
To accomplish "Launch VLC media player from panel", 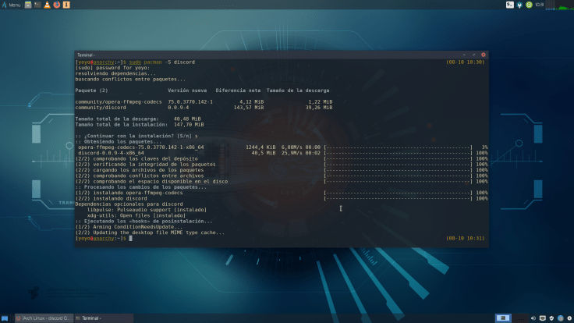I will click(47, 5).
